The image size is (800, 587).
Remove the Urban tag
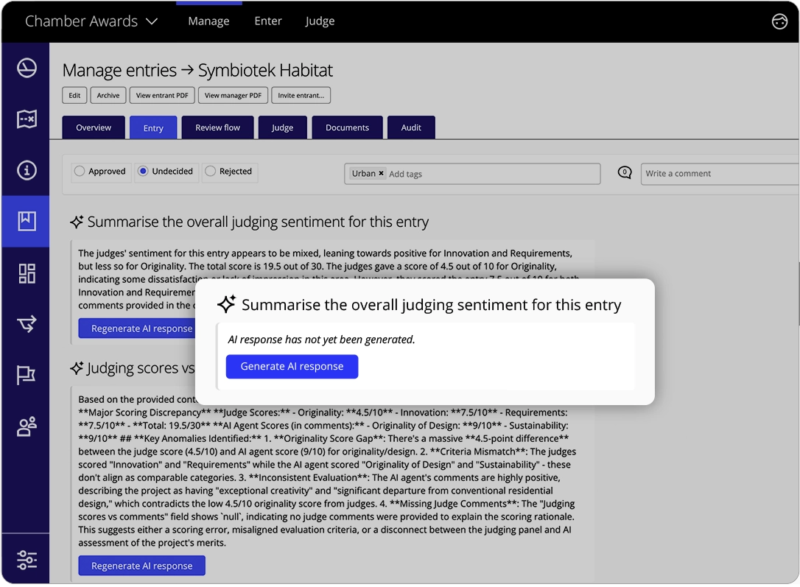click(381, 174)
